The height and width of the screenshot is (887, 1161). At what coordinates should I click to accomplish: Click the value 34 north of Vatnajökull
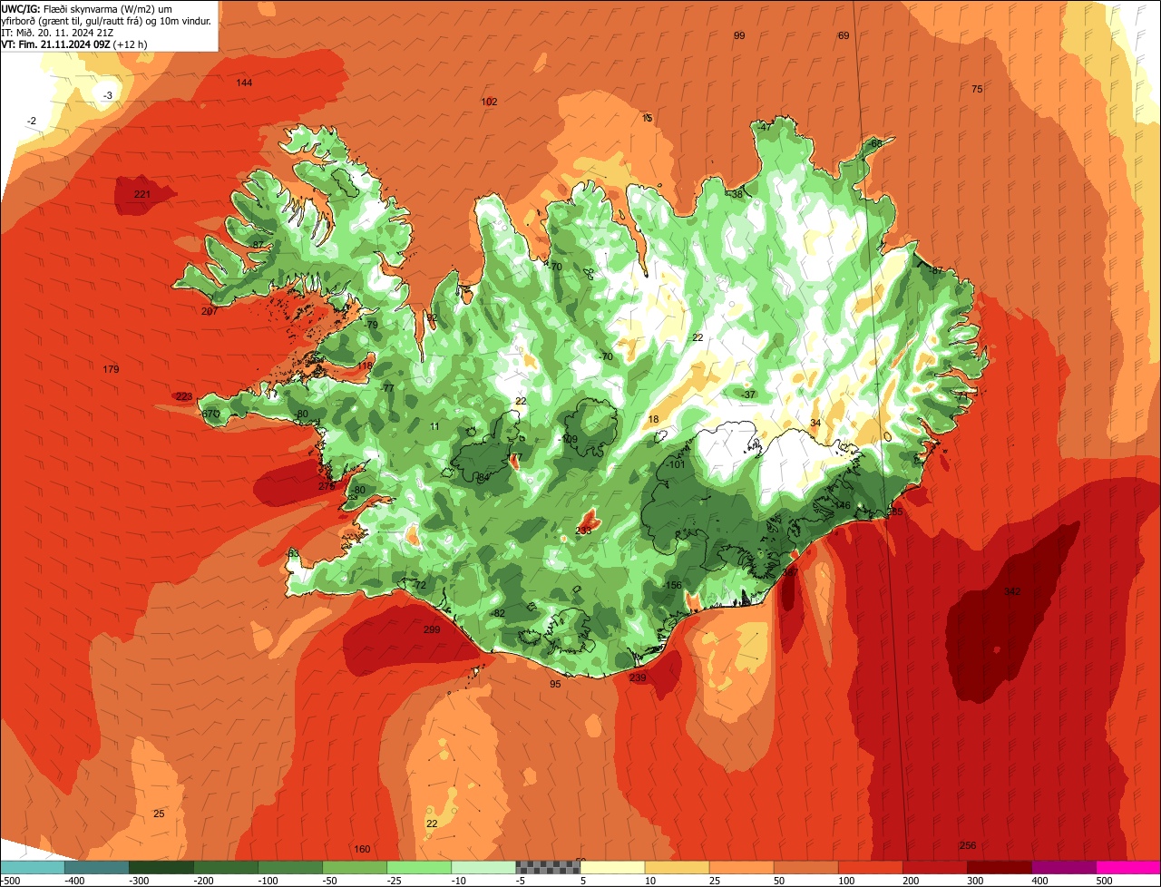coord(815,423)
